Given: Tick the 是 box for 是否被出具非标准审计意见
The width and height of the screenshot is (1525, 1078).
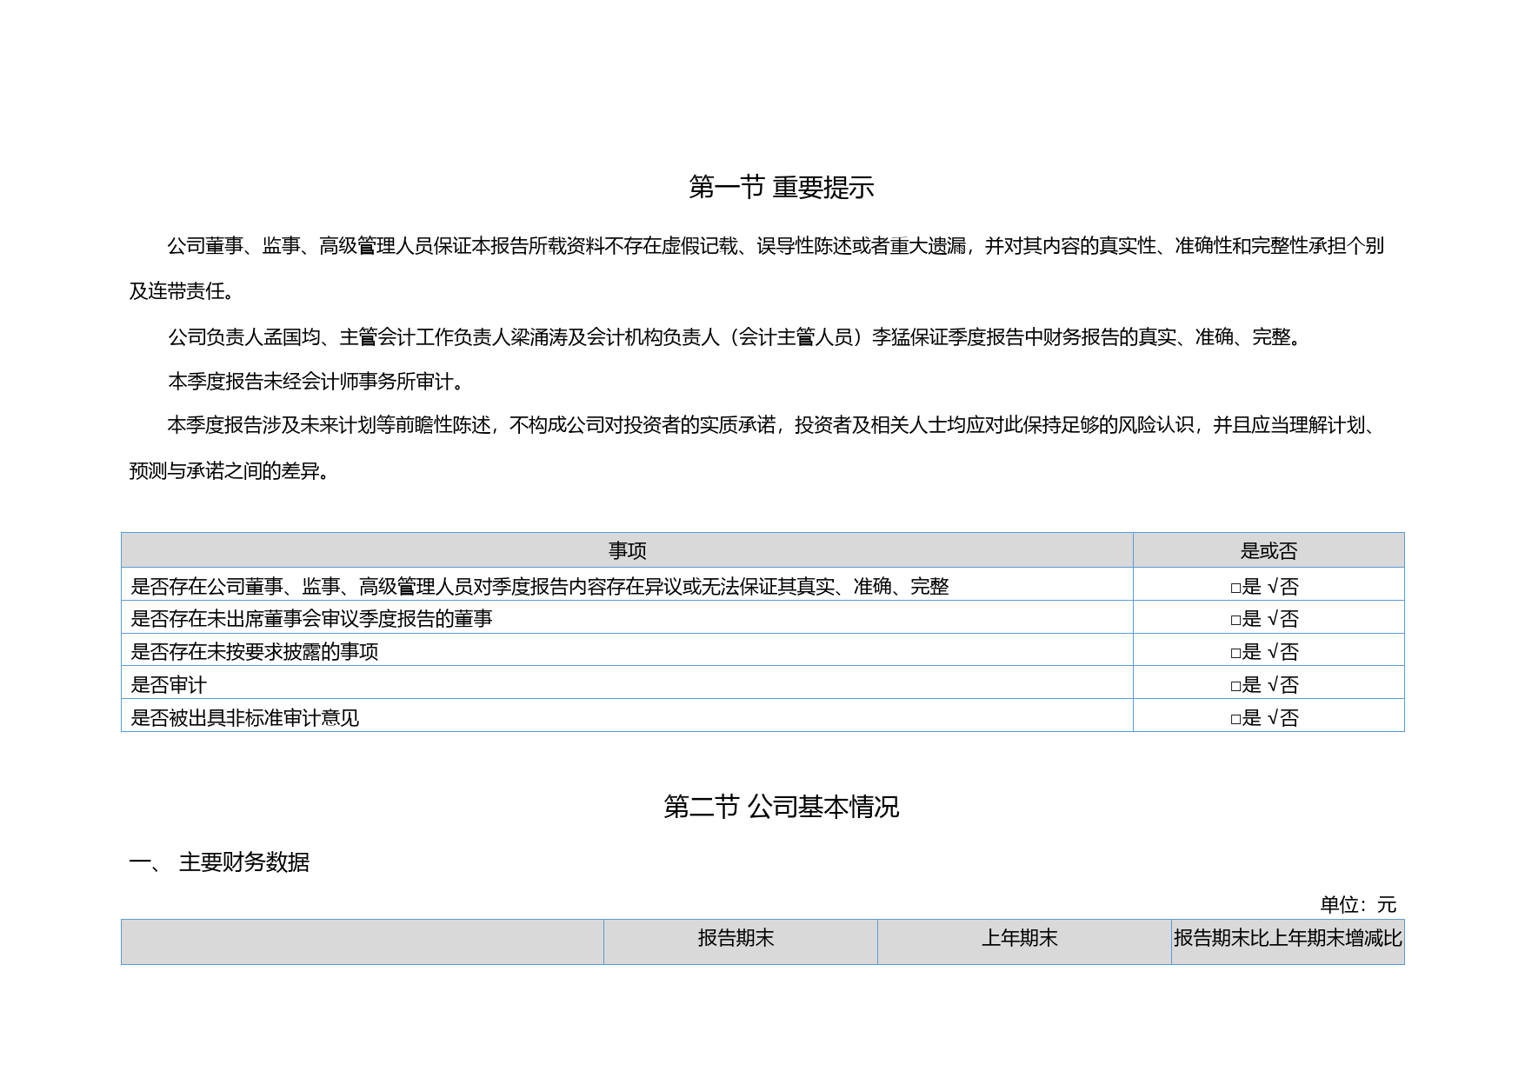Looking at the screenshot, I should point(1235,719).
